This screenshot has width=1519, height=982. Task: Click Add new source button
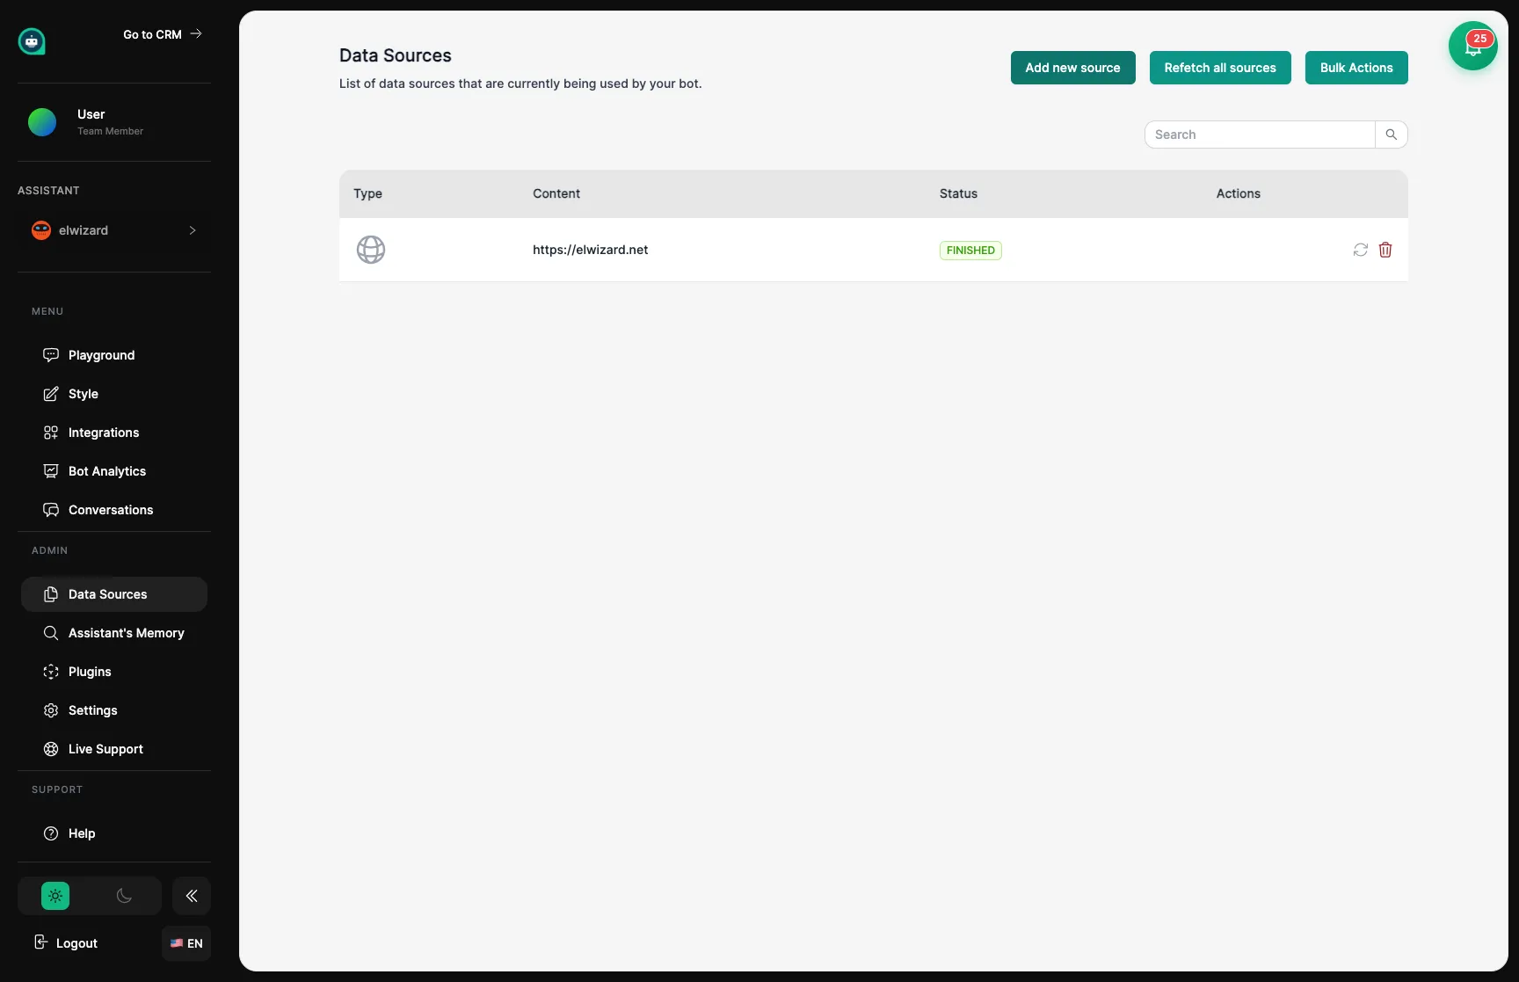[1072, 68]
